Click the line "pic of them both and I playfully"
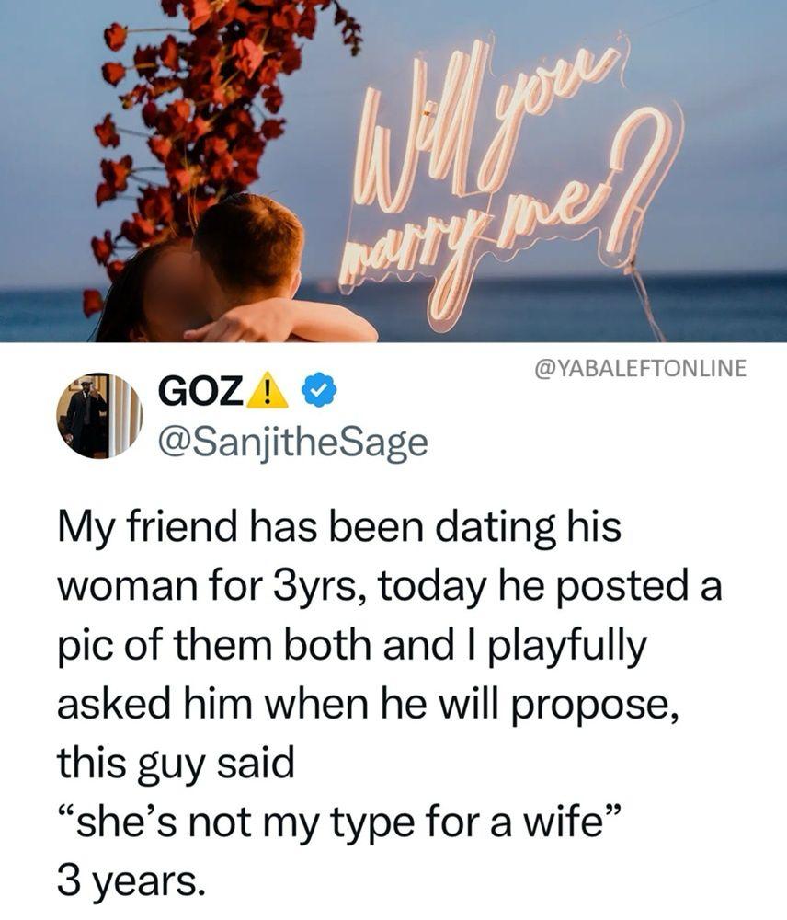 352,647
